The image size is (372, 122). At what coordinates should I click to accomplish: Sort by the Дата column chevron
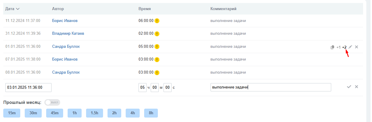pos(18,9)
